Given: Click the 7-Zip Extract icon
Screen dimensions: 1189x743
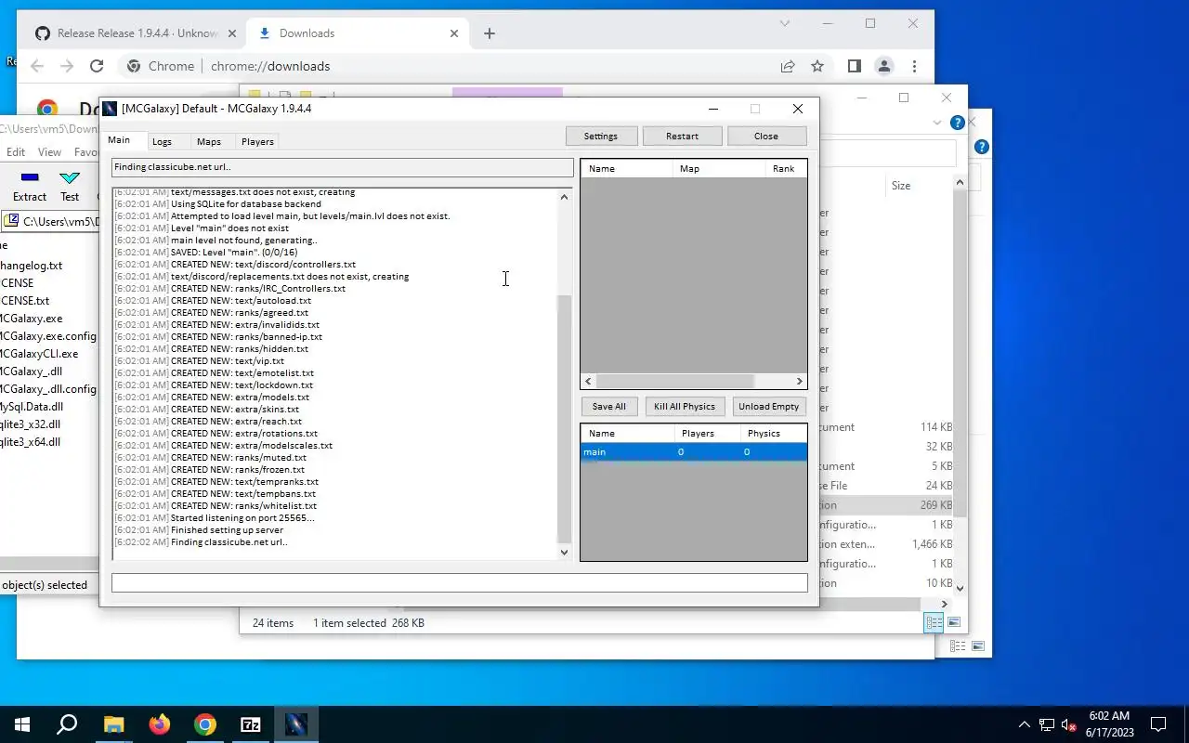Looking at the screenshot, I should pyautogui.click(x=30, y=186).
